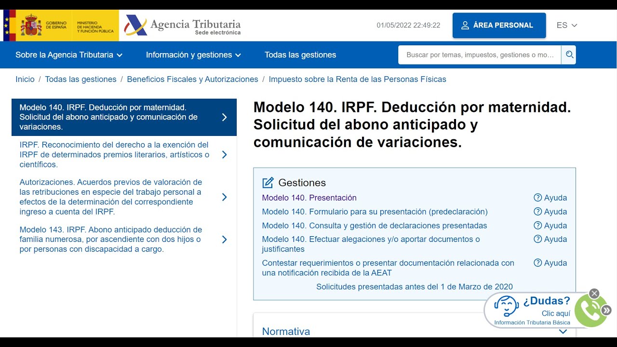617x347 pixels.
Task: Dismiss the ¿Dudas? chat widget
Action: point(594,293)
